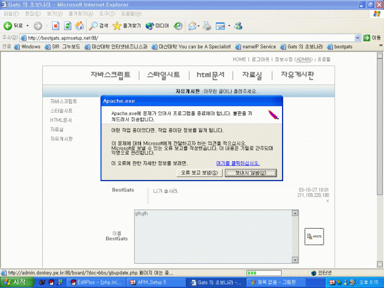Image resolution: width=384 pixels, height=288 pixels.
Task: Open History clock icon in toolbar
Action: click(x=178, y=26)
